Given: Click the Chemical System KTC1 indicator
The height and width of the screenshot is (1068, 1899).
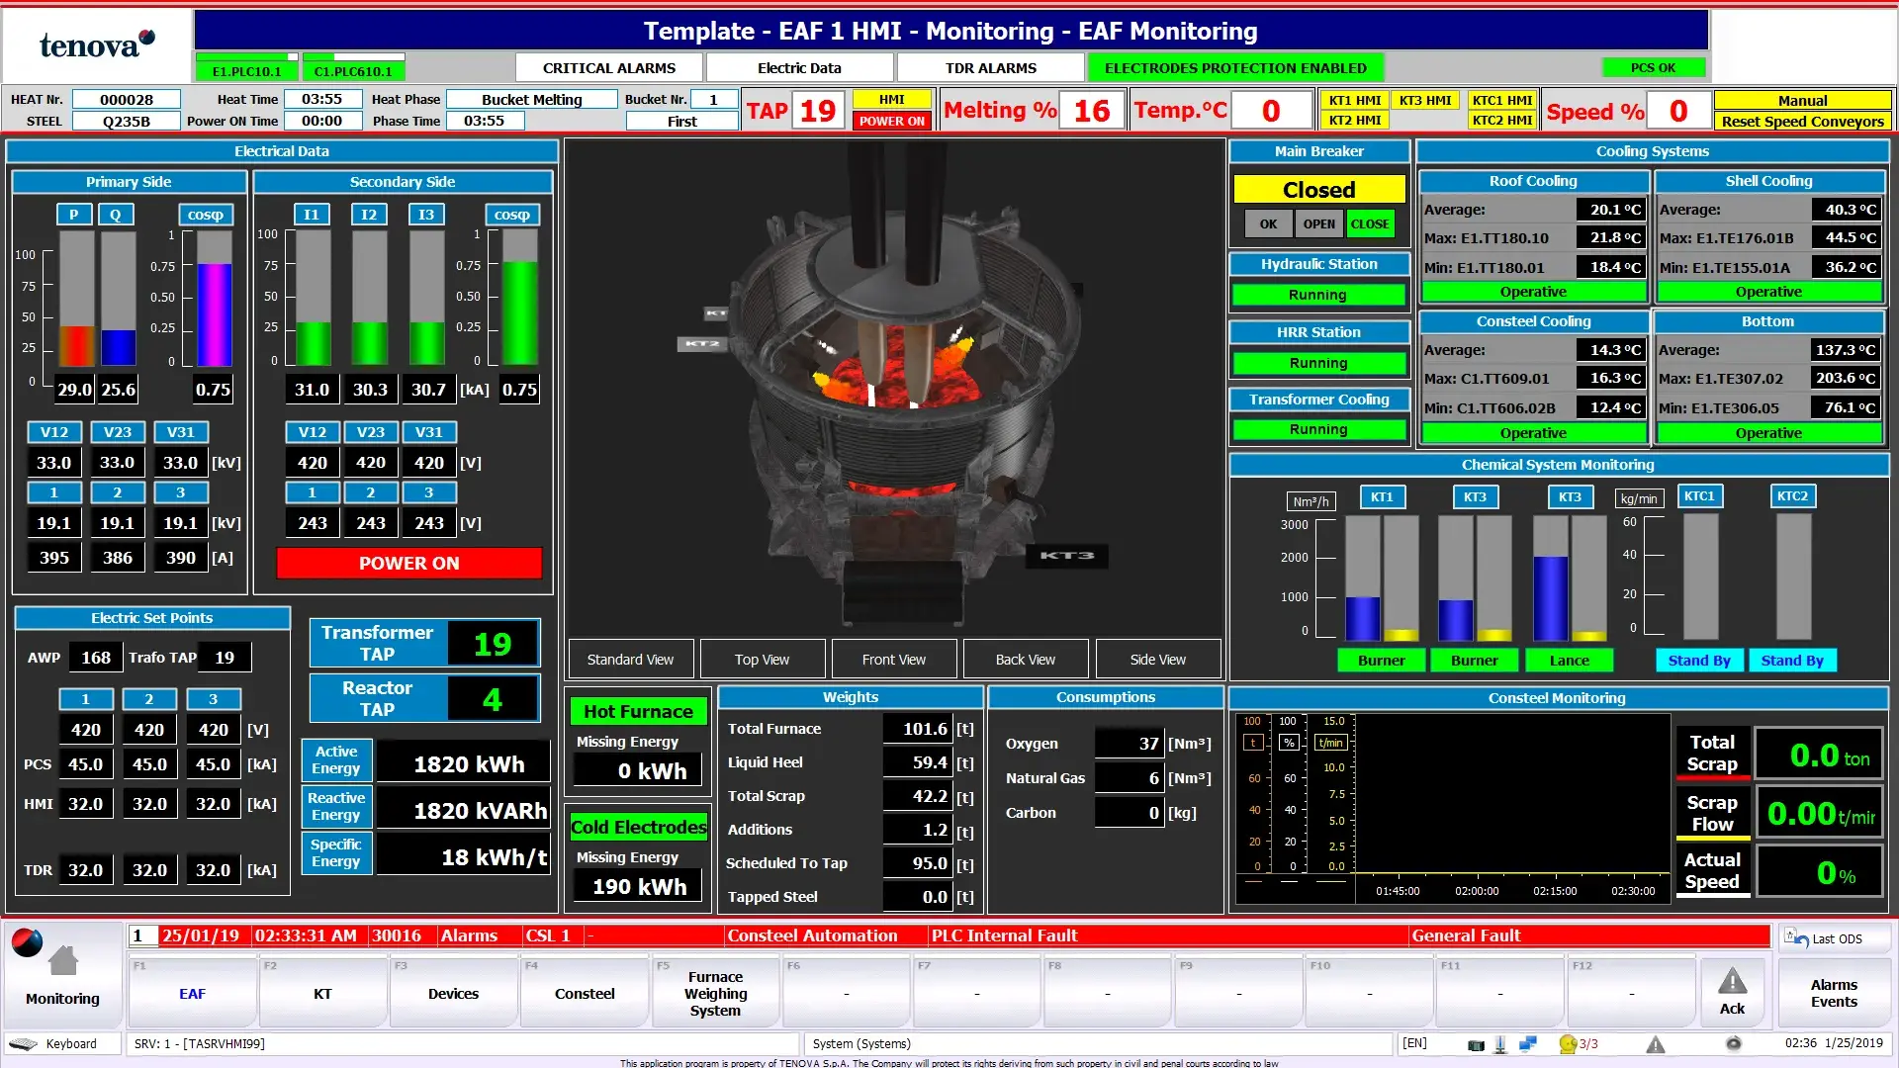Looking at the screenshot, I should [x=1699, y=496].
